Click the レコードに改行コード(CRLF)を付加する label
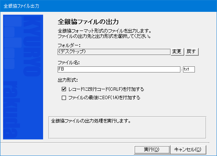 106,89
